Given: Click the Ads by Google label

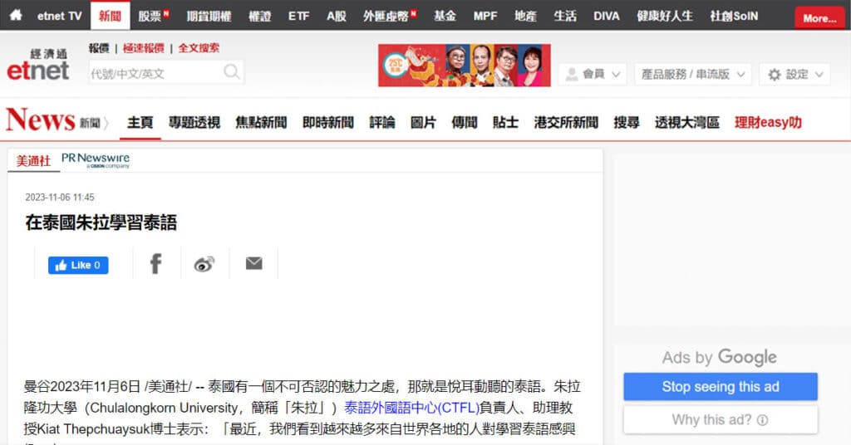Looking at the screenshot, I should (x=719, y=357).
